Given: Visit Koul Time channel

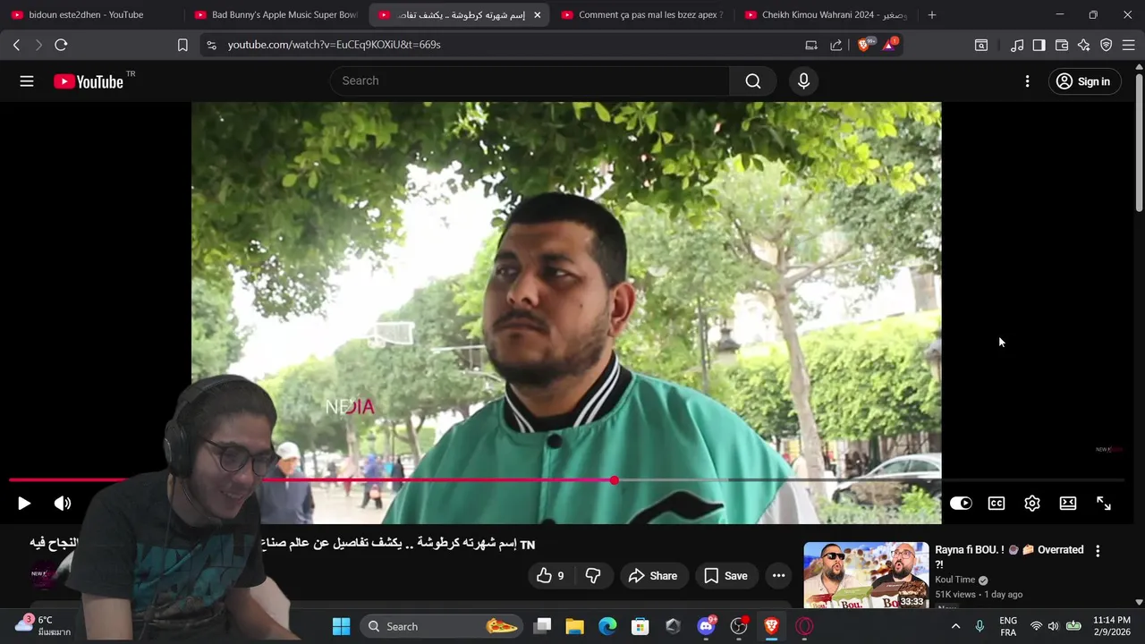Looking at the screenshot, I should tap(955, 580).
